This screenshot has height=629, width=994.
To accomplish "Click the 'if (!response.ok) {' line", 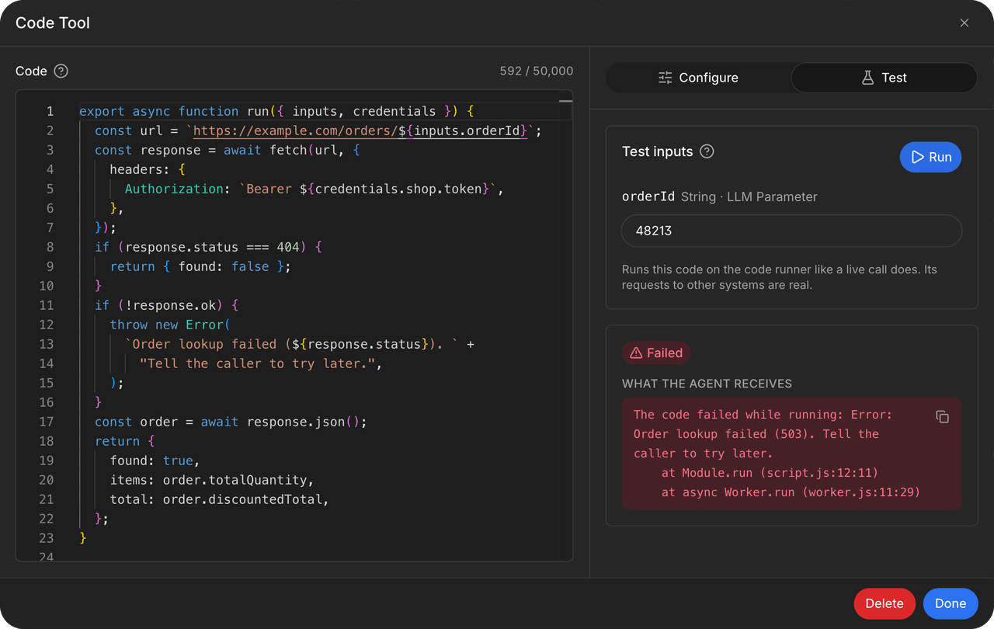I will tap(166, 305).
